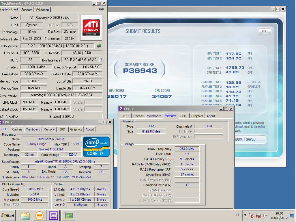Screen dimensions: 296x222
Task: Click the Action Center flag tray icon
Action: click(x=251, y=216)
